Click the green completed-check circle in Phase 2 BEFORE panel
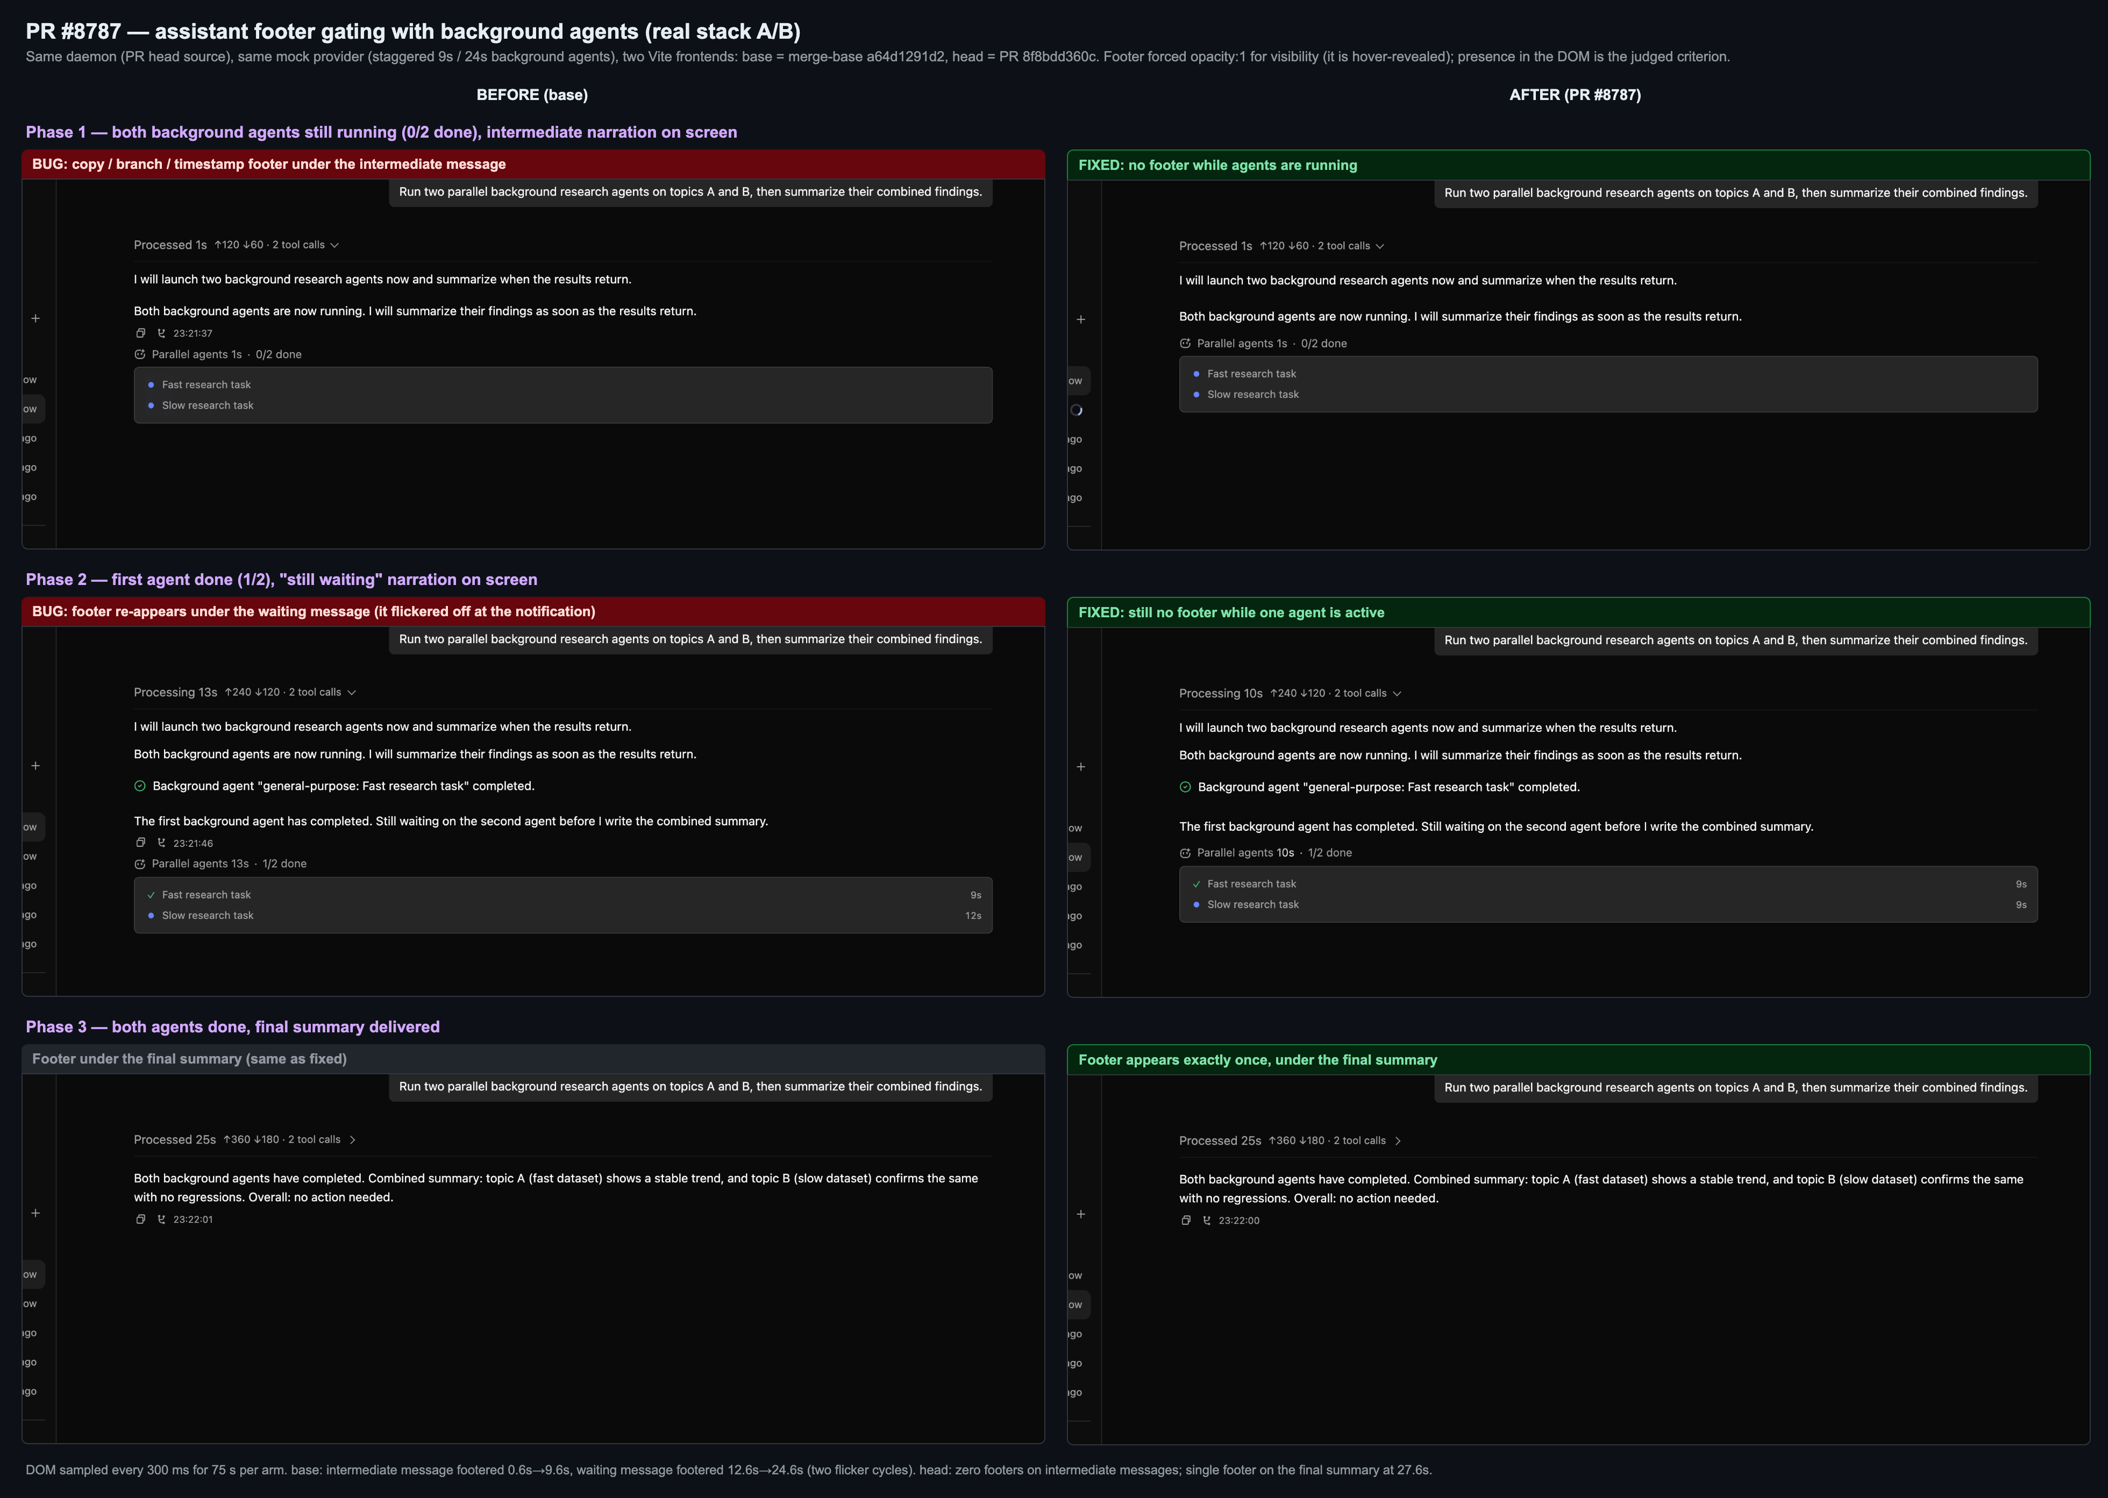This screenshot has width=2108, height=1498. tap(139, 786)
